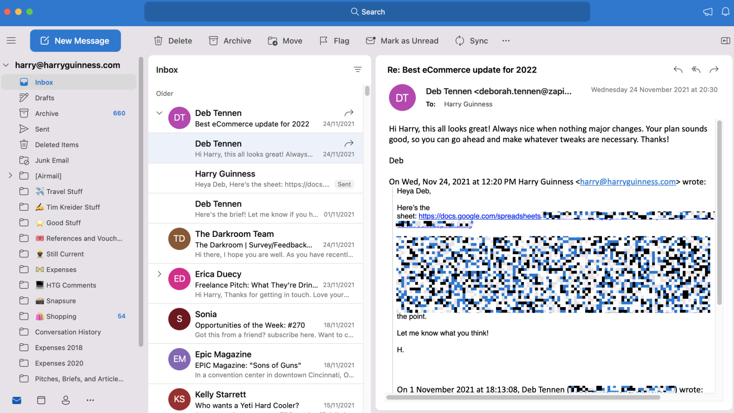Click the Search field
This screenshot has height=413, width=734.
[367, 12]
